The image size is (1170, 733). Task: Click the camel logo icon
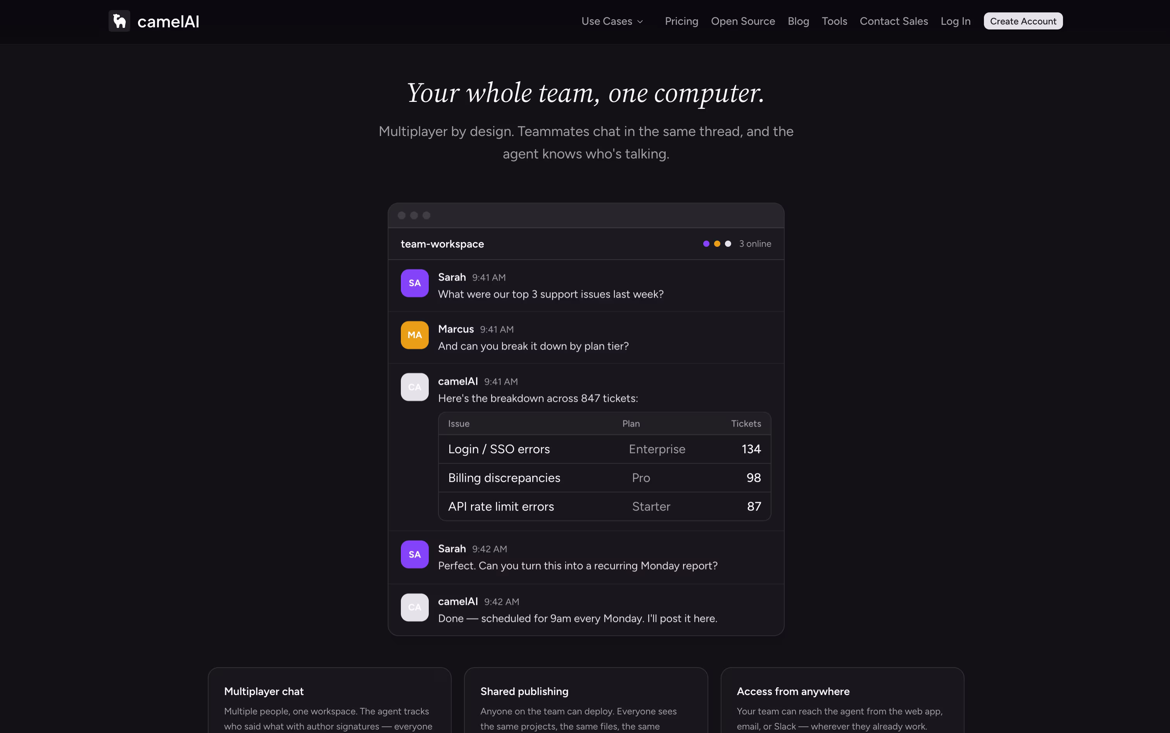(119, 21)
